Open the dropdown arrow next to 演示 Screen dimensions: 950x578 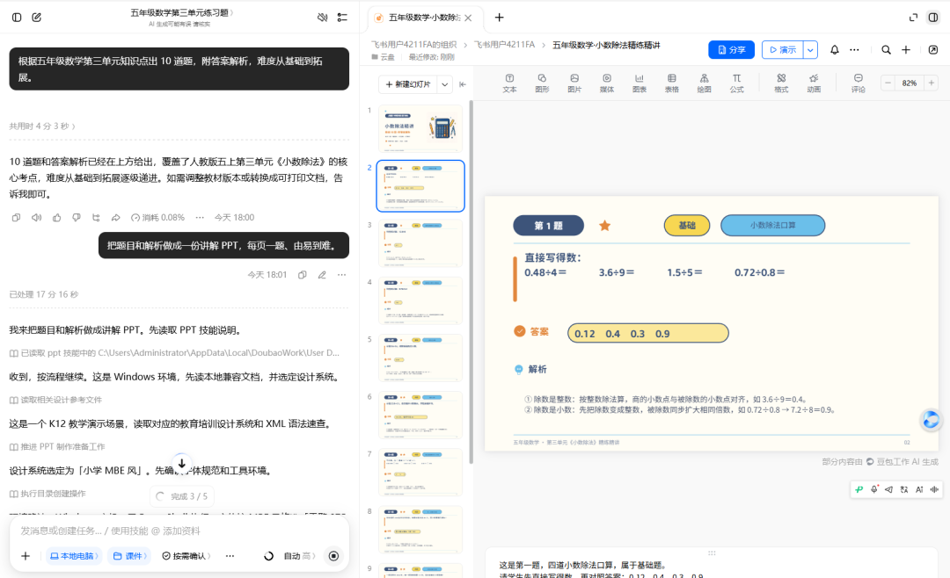coord(811,49)
